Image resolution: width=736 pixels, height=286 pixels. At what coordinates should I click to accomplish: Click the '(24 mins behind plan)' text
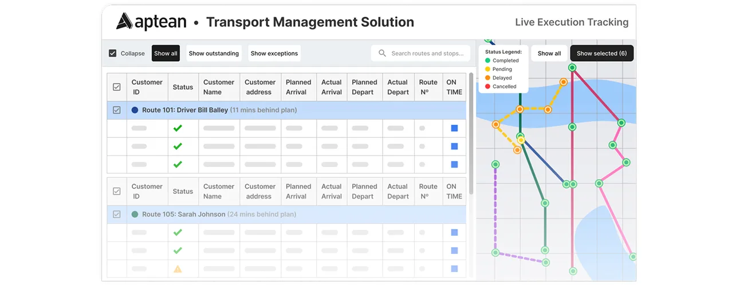click(262, 214)
